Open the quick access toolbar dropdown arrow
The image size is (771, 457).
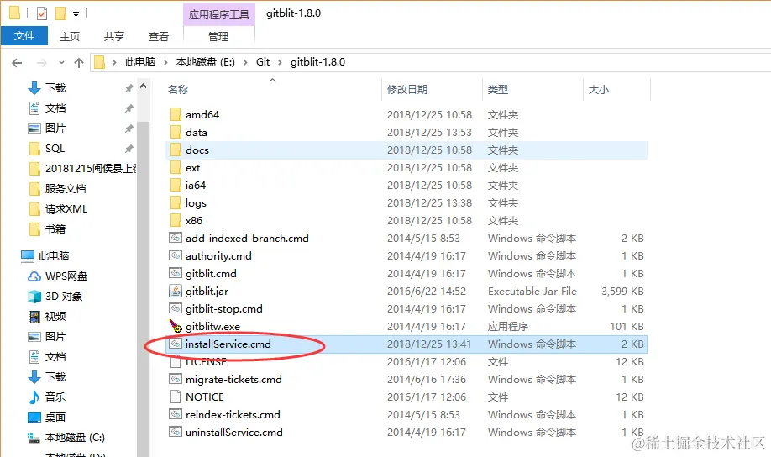pos(76,14)
